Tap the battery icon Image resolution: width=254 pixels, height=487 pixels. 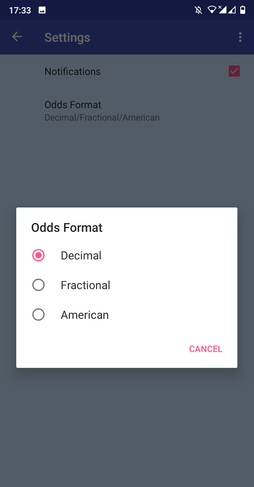click(x=243, y=10)
